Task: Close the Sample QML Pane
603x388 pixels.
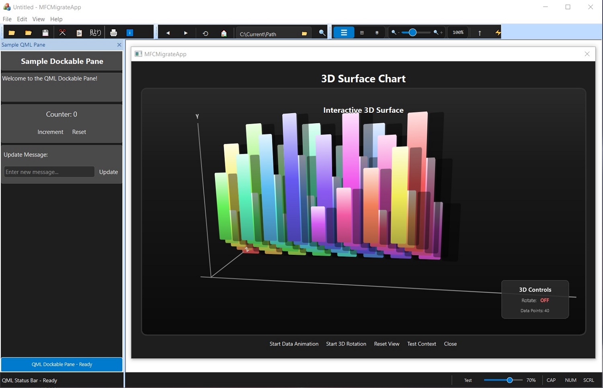Action: pyautogui.click(x=119, y=45)
